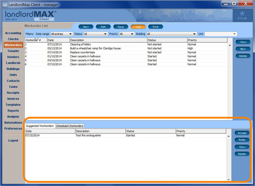Click New button beside workorder list
The image size is (255, 186).
243,49
